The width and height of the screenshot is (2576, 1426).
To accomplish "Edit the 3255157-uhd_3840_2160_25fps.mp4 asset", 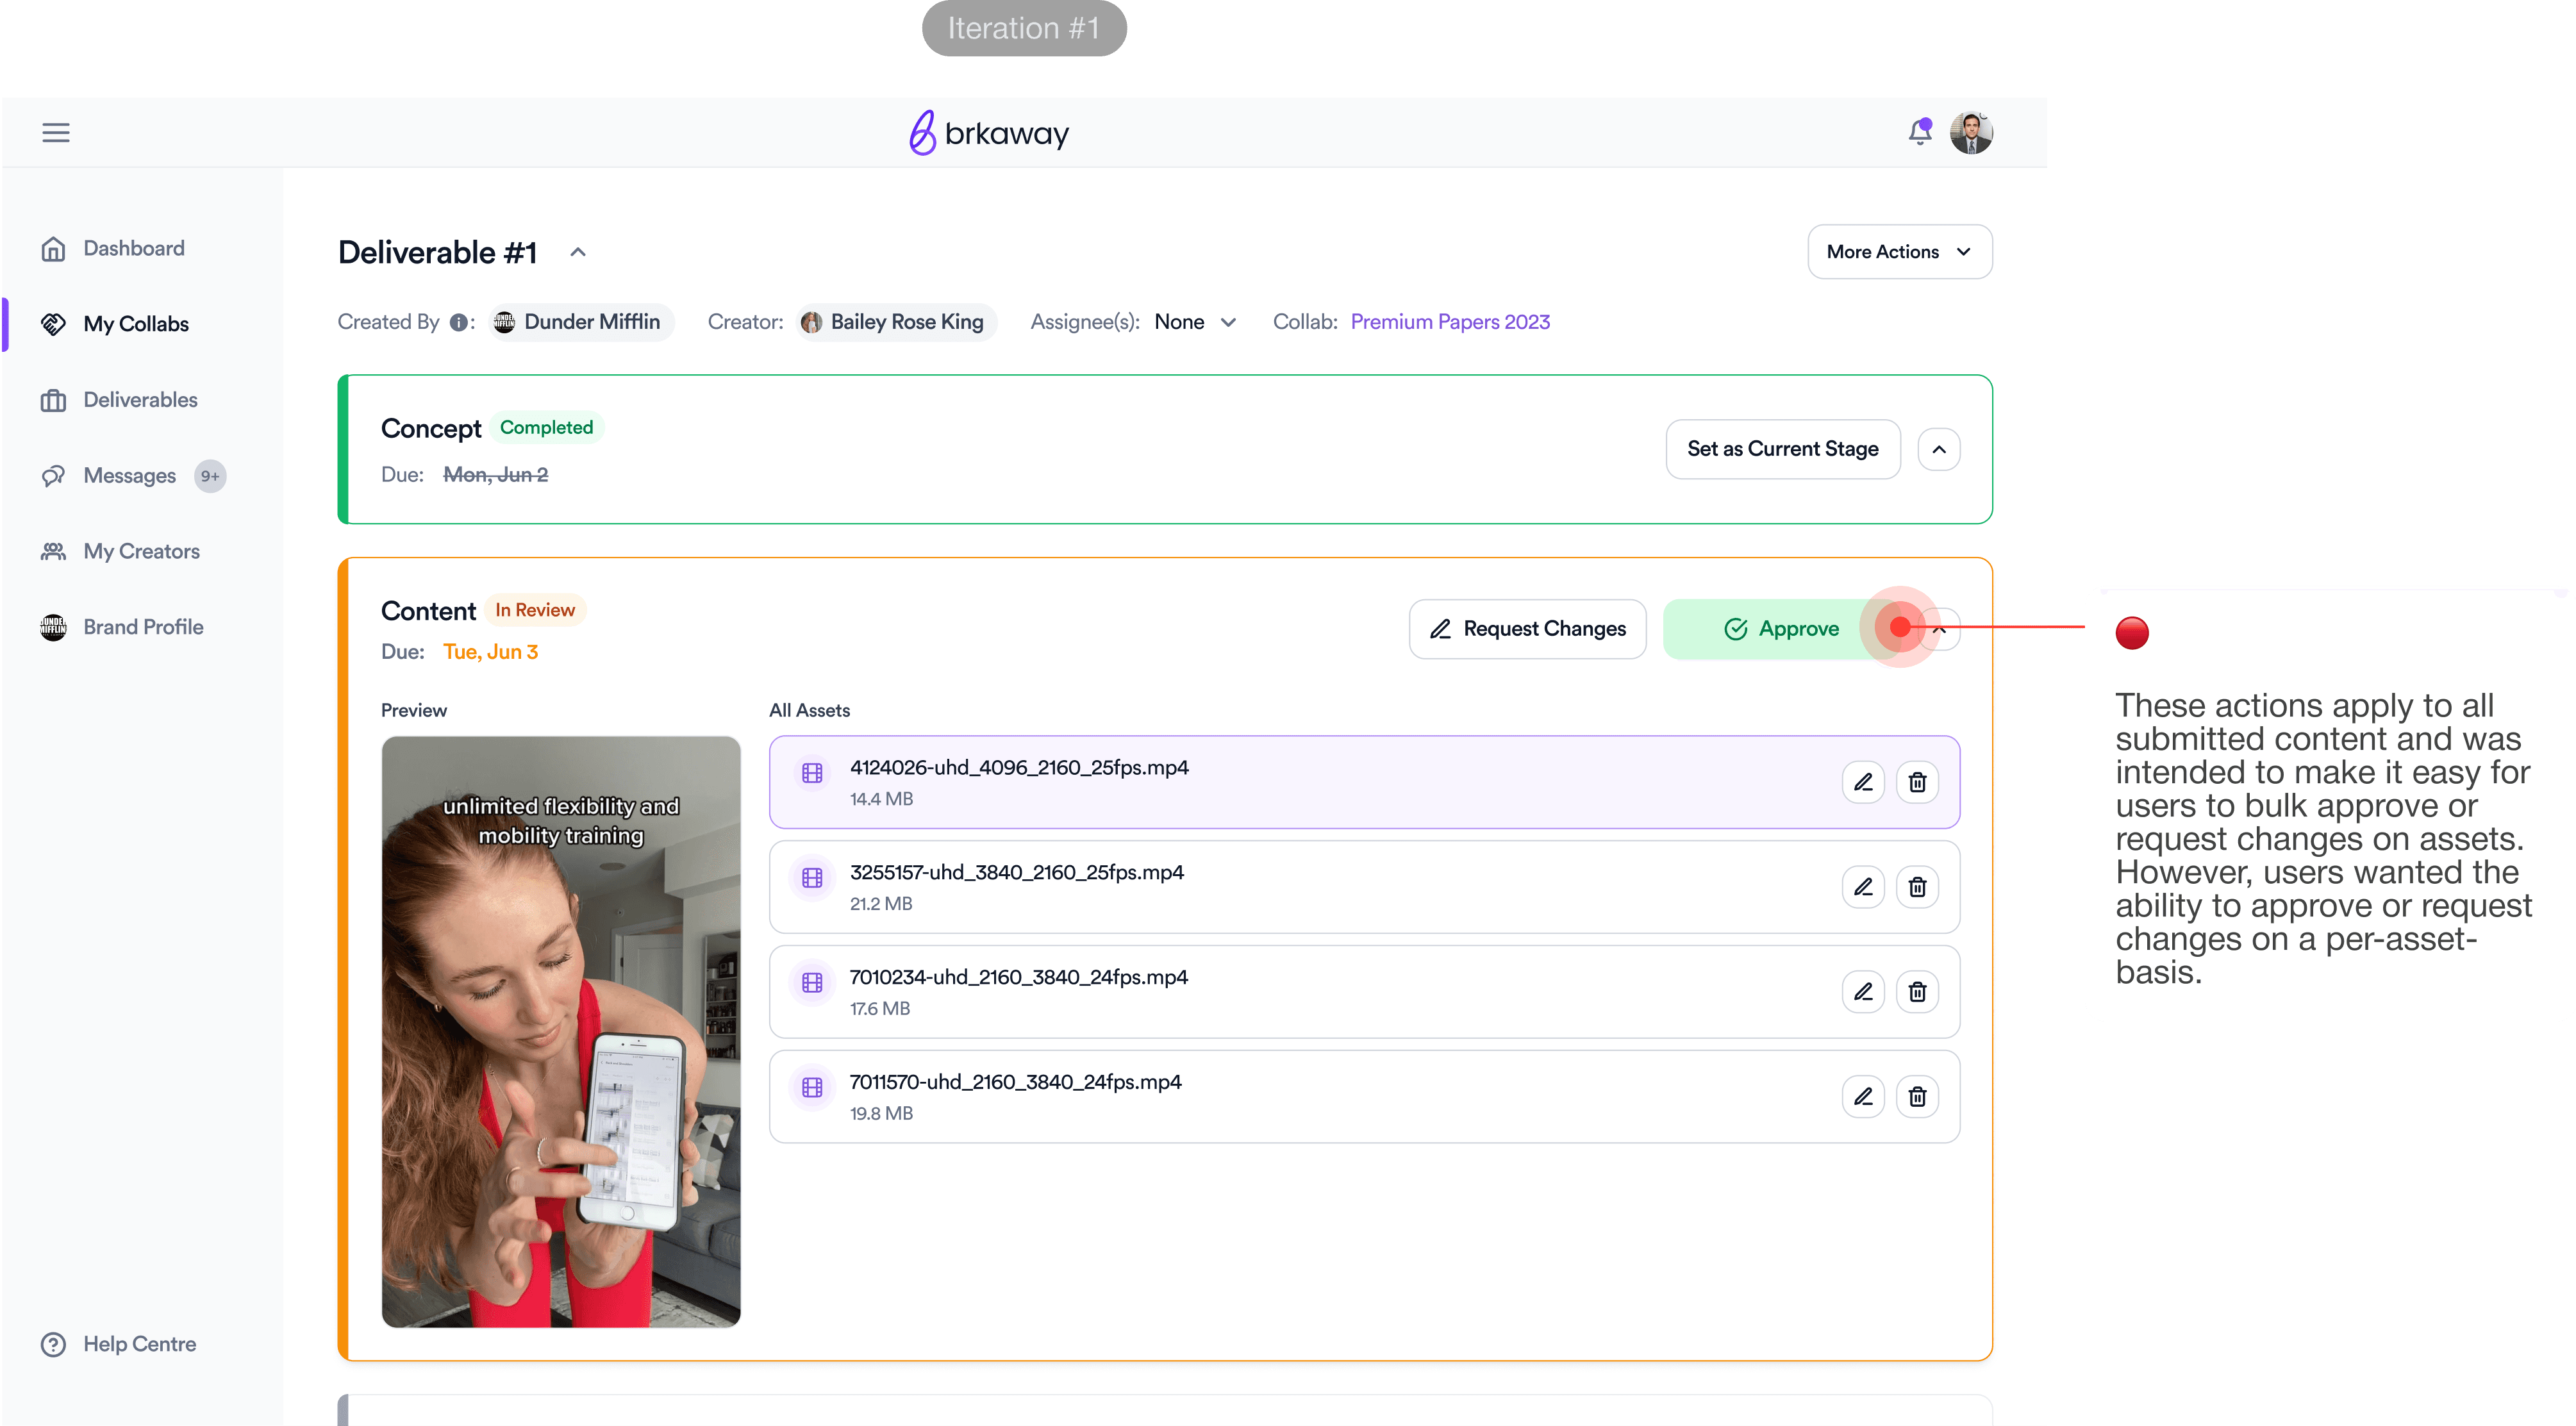I will [x=1863, y=887].
